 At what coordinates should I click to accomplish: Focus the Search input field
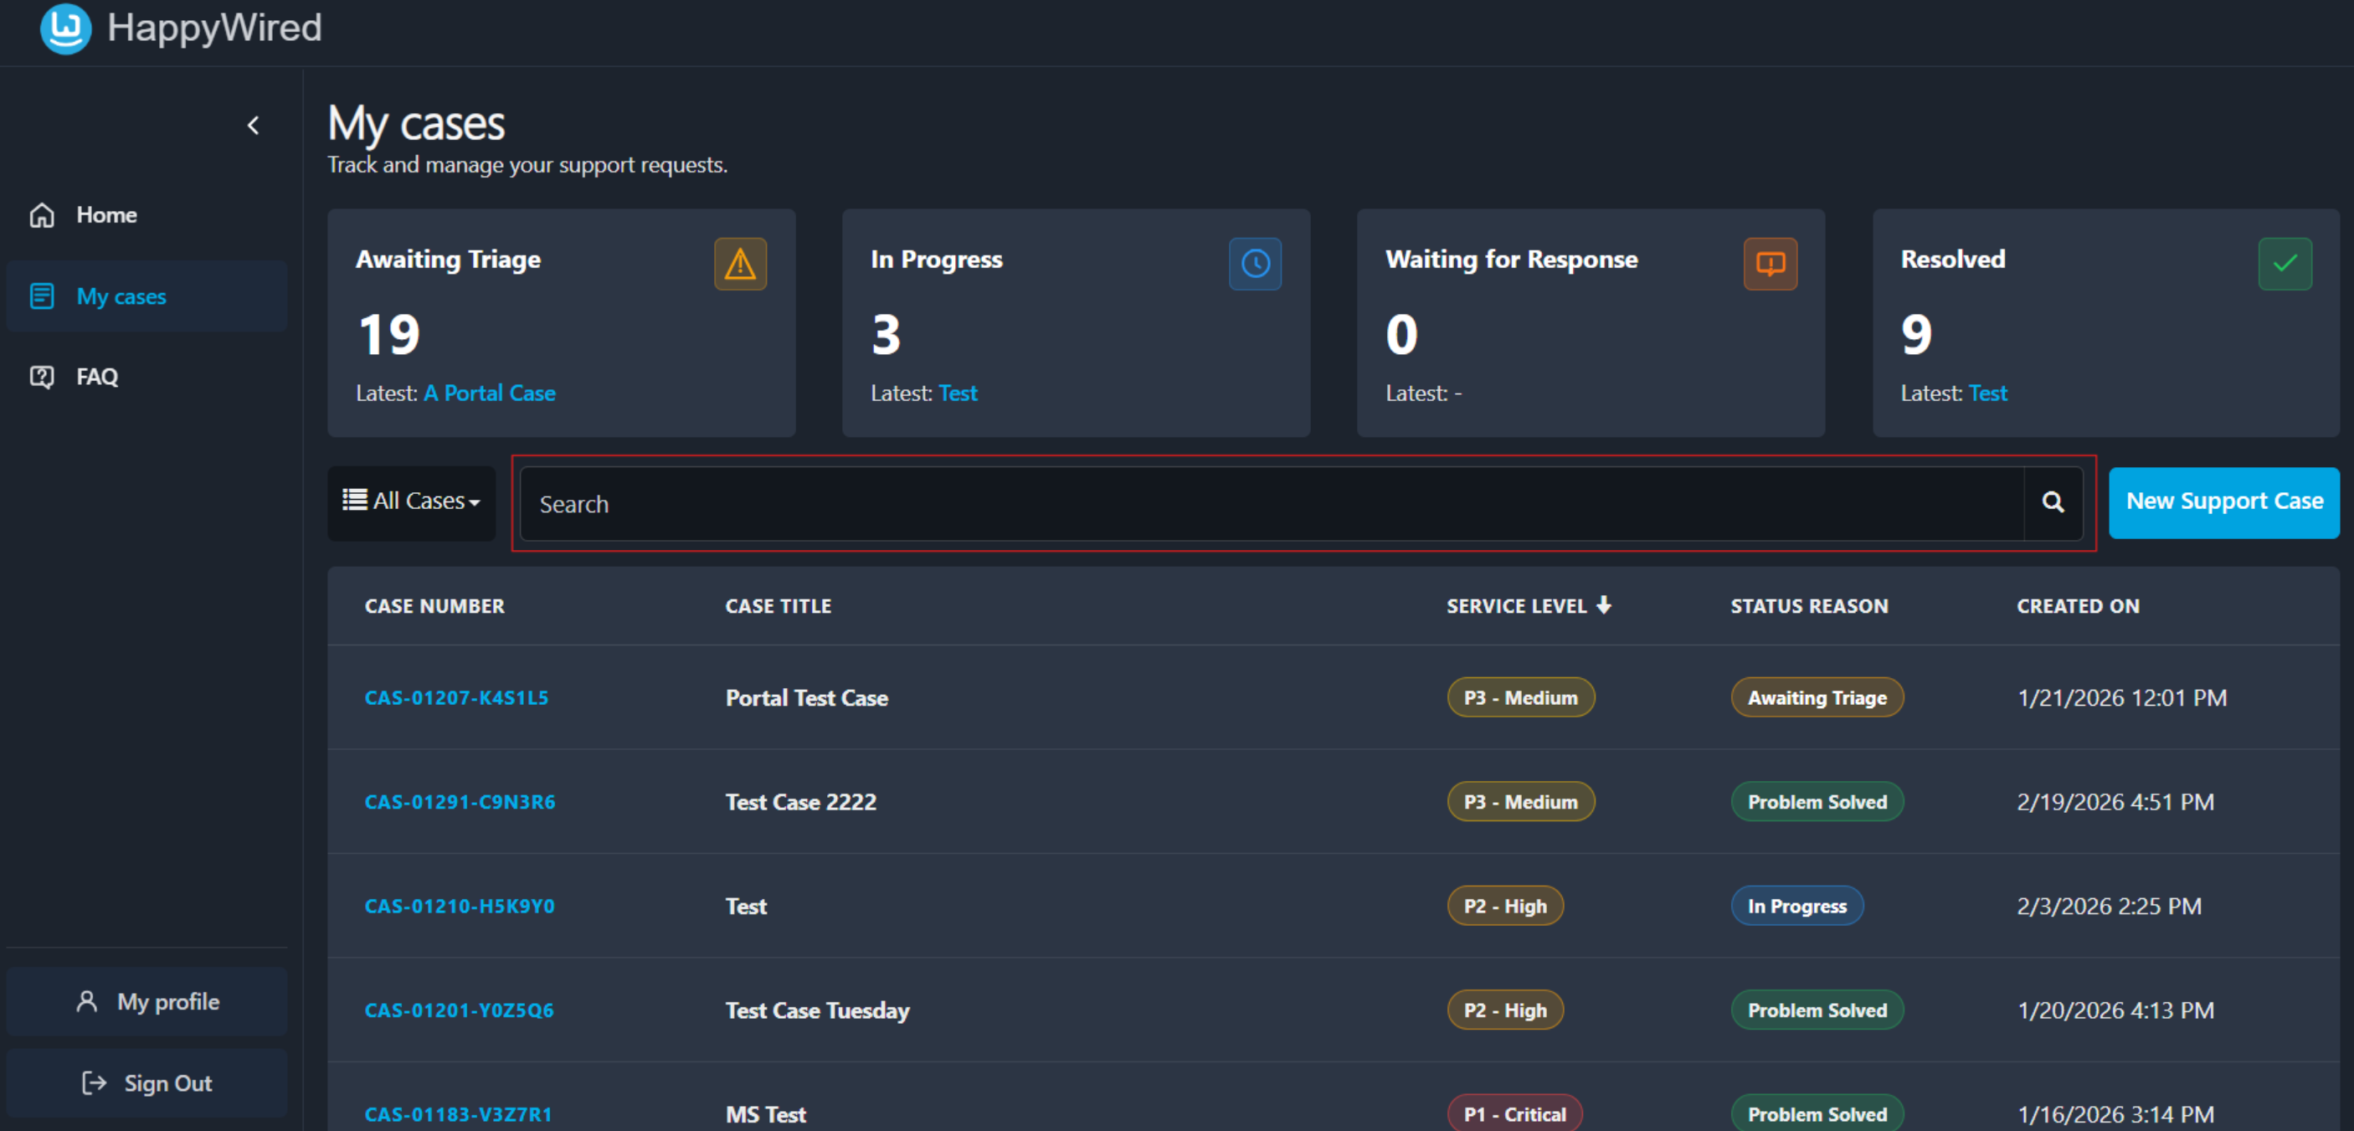(x=1271, y=503)
